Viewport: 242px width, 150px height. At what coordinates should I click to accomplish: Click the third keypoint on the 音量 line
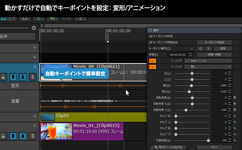[94, 107]
